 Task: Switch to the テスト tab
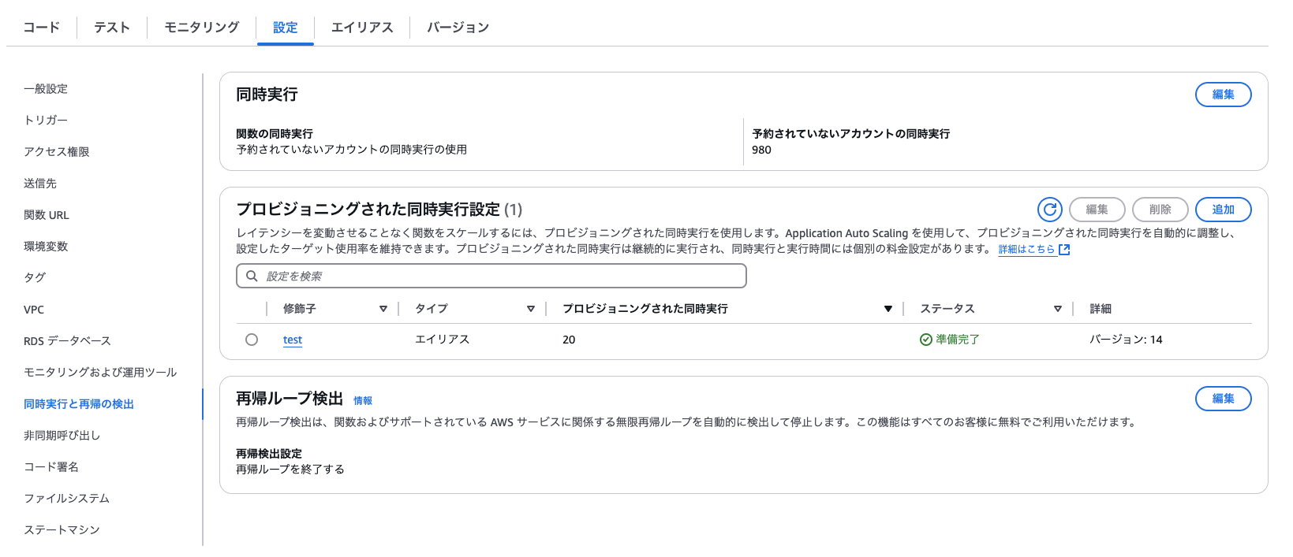(x=112, y=28)
